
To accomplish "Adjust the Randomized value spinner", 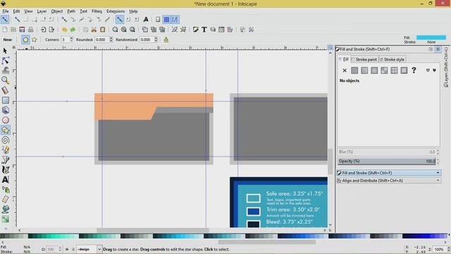I will (156, 40).
